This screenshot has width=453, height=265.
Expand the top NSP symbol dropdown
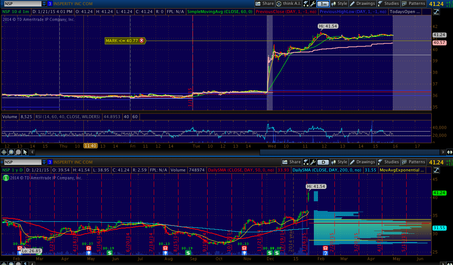coord(44,4)
